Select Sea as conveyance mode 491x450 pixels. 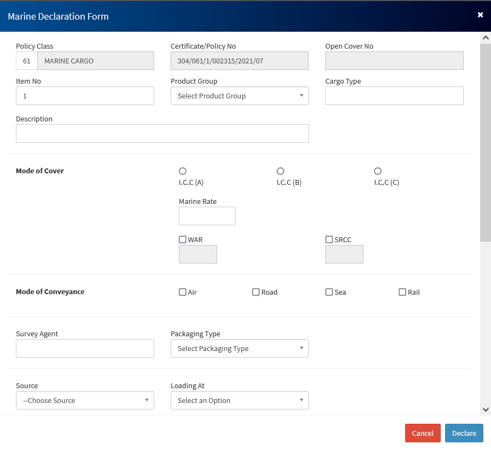click(329, 292)
